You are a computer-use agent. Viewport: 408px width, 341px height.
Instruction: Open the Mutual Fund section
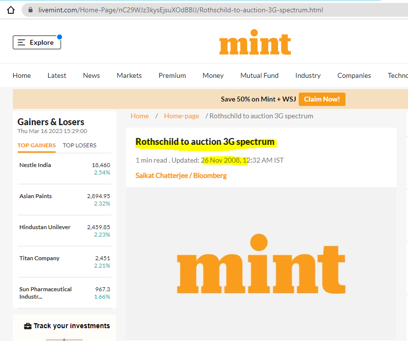point(259,75)
